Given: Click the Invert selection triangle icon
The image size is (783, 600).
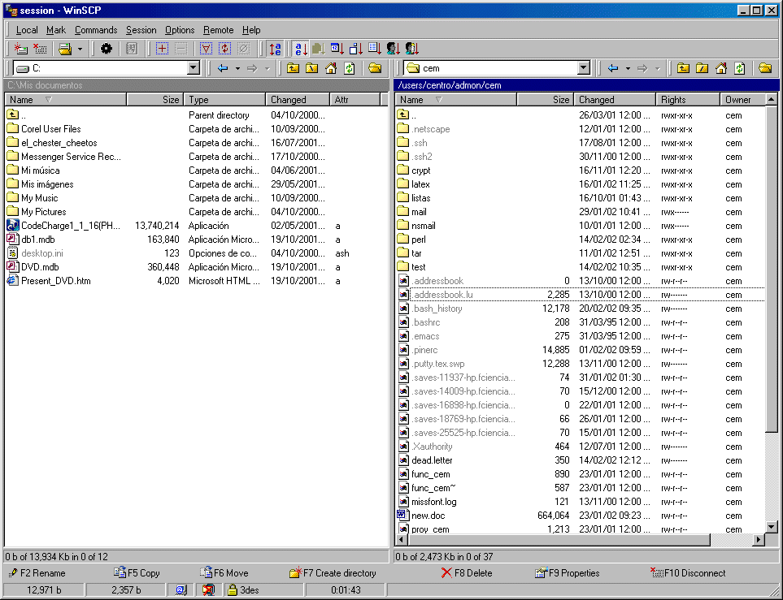Looking at the screenshot, I should [206, 49].
